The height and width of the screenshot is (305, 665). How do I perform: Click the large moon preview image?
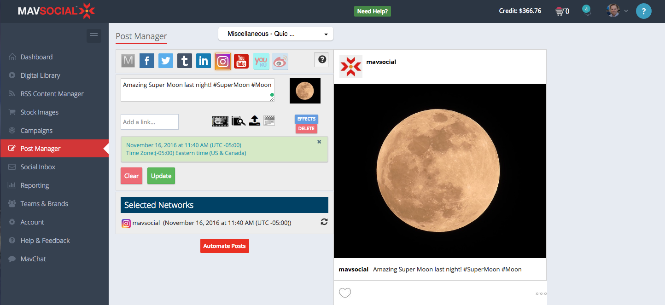point(440,171)
